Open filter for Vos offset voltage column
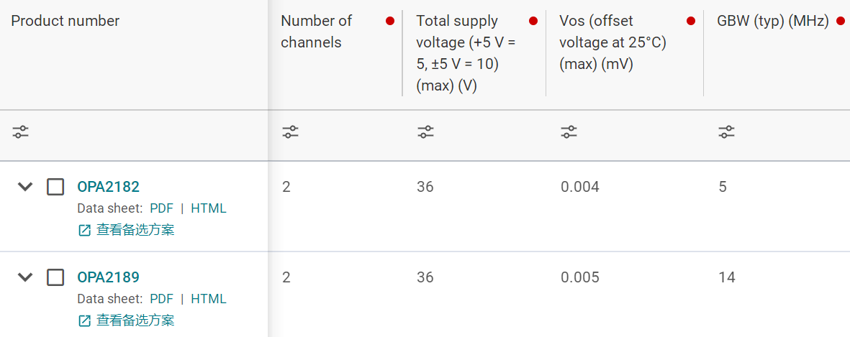 tap(569, 132)
